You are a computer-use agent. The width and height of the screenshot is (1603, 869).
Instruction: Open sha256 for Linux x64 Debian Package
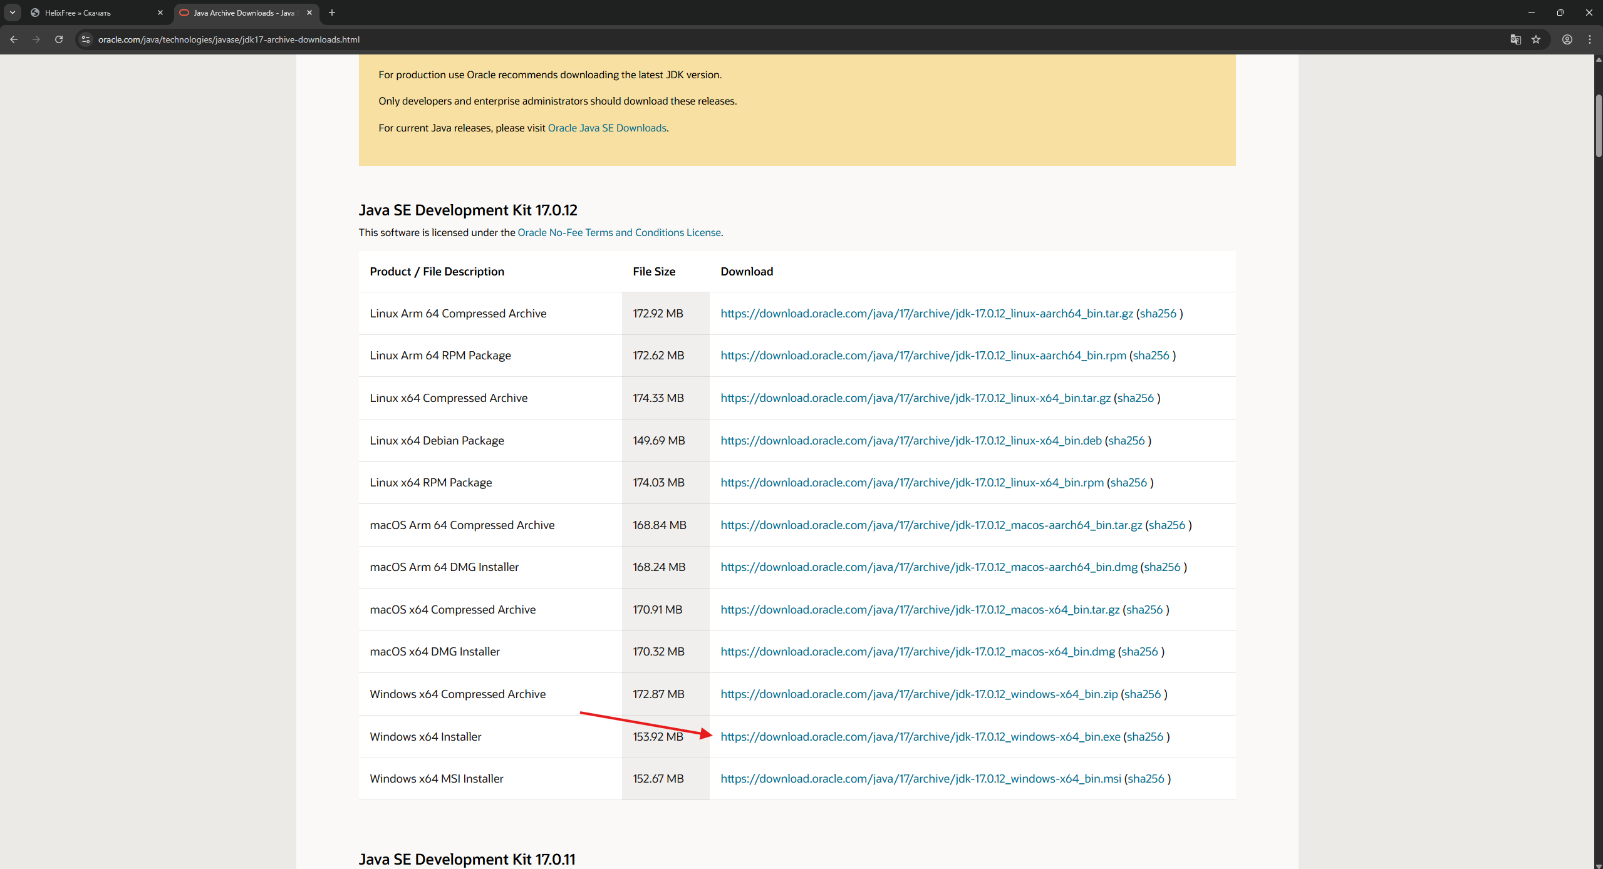(x=1126, y=441)
